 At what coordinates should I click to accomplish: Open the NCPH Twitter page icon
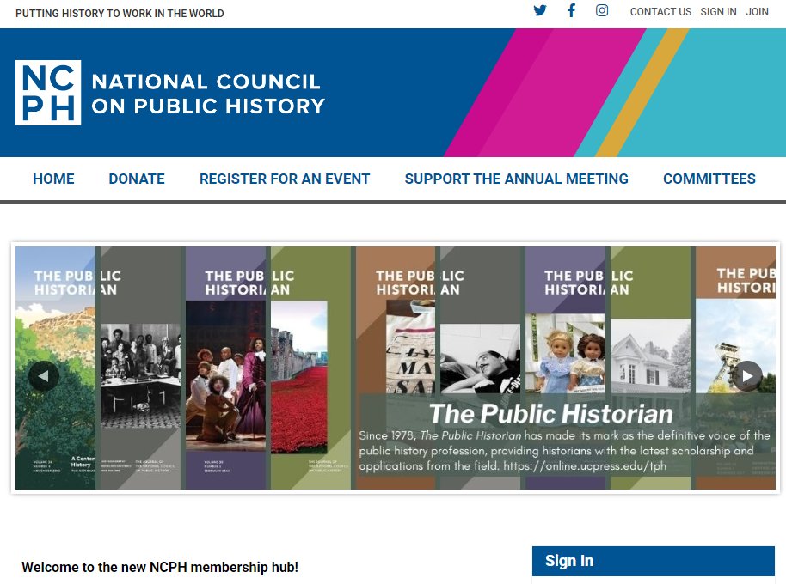pyautogui.click(x=540, y=10)
